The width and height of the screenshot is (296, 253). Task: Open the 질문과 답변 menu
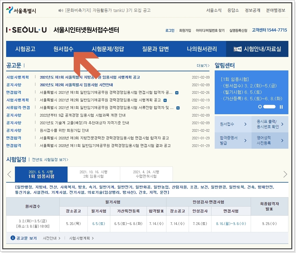pos(155,49)
